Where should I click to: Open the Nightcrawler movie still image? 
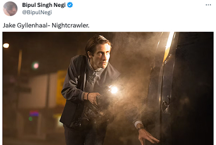tap(108, 88)
